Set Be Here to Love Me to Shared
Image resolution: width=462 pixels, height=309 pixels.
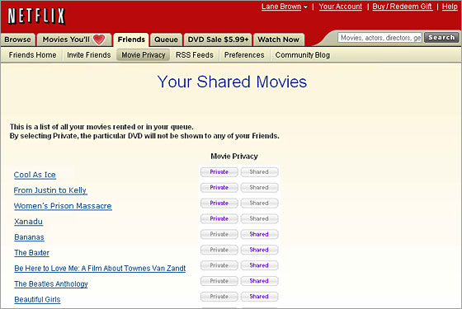tap(259, 265)
